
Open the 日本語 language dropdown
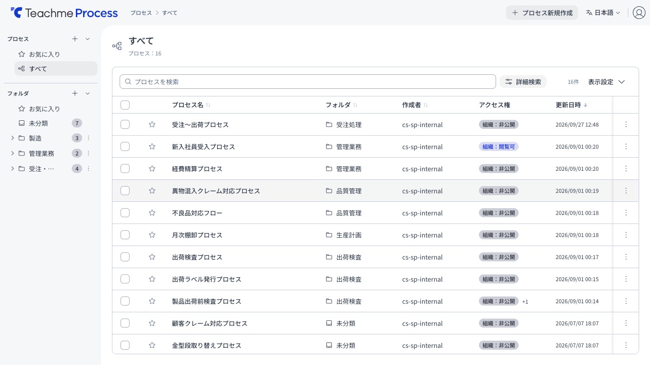click(x=603, y=13)
